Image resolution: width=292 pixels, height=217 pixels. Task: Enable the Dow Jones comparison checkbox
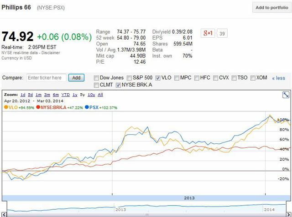[x=96, y=78]
